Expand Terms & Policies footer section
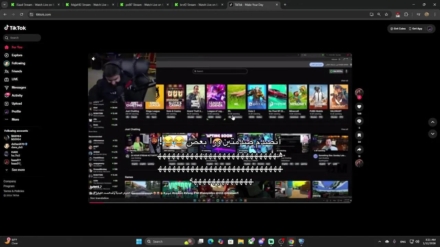This screenshot has width=440, height=247. (14, 191)
